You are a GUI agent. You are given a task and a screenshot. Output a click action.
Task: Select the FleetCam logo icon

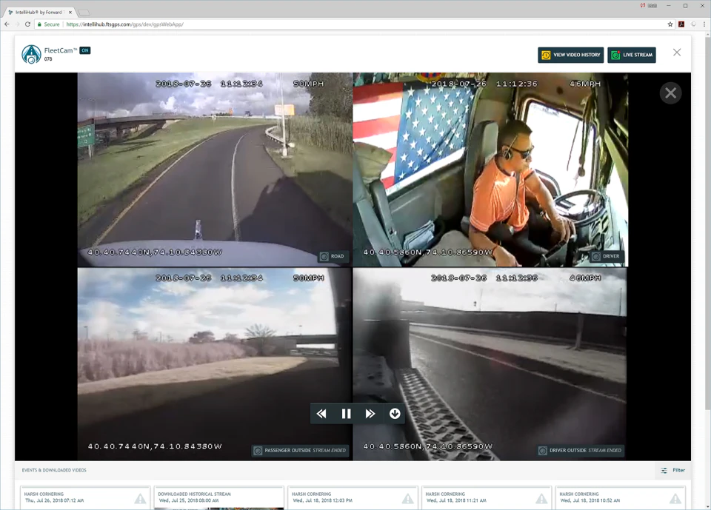31,54
